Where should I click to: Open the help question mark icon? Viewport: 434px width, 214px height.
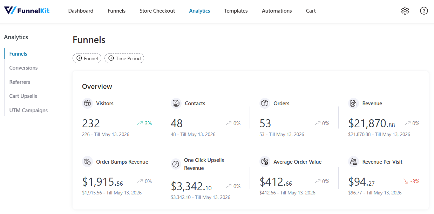coord(424,11)
